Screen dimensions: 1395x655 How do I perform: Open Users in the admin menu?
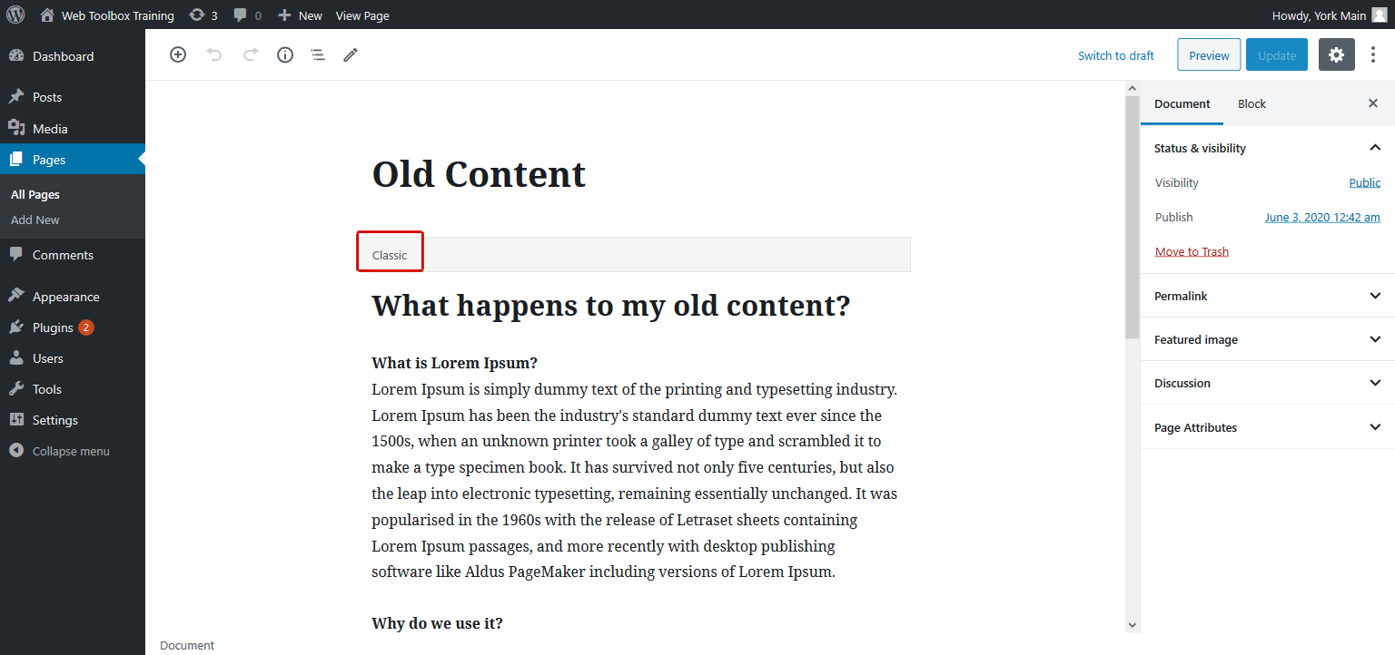(73, 358)
